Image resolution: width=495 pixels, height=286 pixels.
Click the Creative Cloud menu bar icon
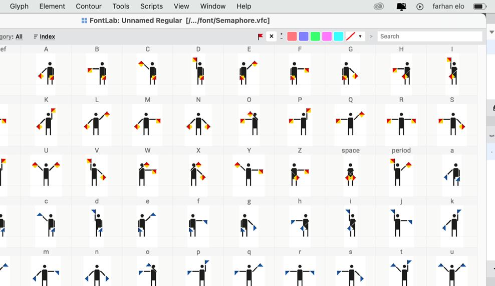379,6
